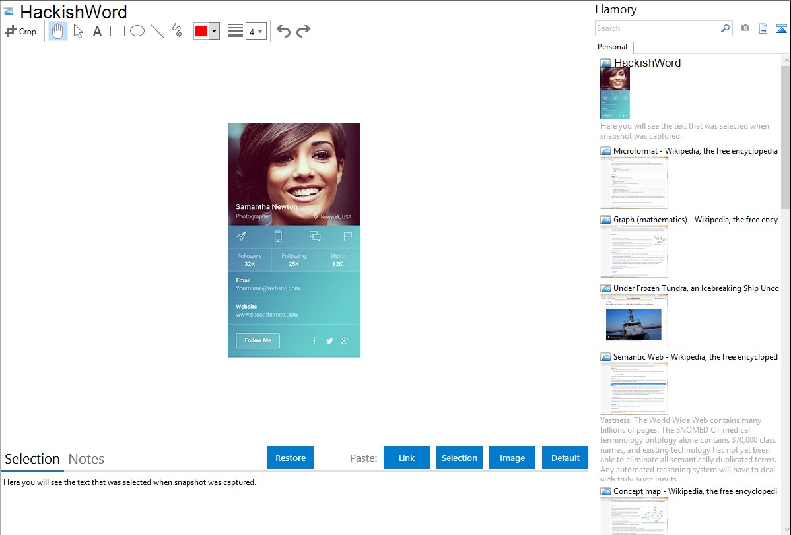The image size is (791, 535).
Task: Select the text annotation tool
Action: tap(97, 31)
